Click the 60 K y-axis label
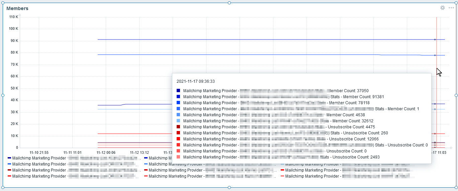Viewport: 458px width, 191px height. coord(15,76)
